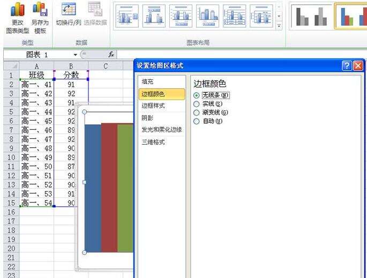
Task: Select column B header
Action: tap(71, 66)
